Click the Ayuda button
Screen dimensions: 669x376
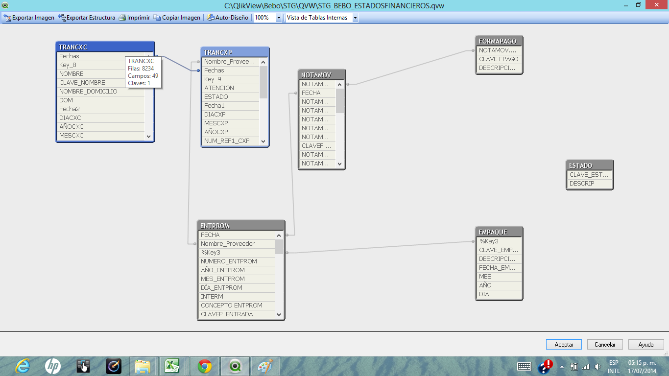(x=646, y=345)
